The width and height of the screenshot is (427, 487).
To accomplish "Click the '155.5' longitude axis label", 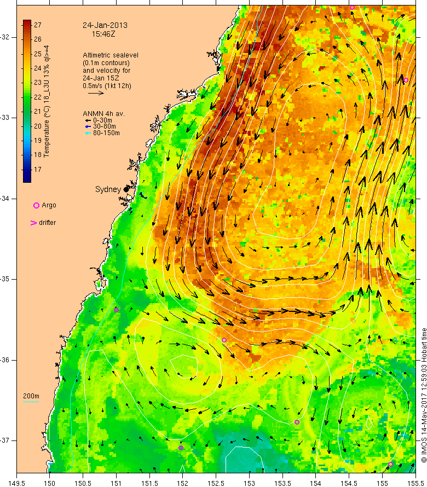I will coord(416,483).
